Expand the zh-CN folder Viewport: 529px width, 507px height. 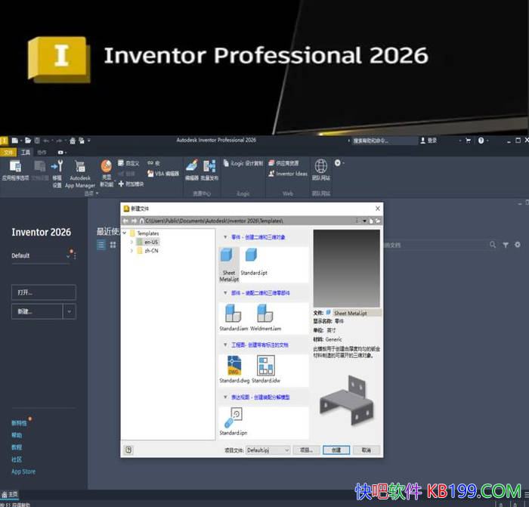click(x=131, y=251)
